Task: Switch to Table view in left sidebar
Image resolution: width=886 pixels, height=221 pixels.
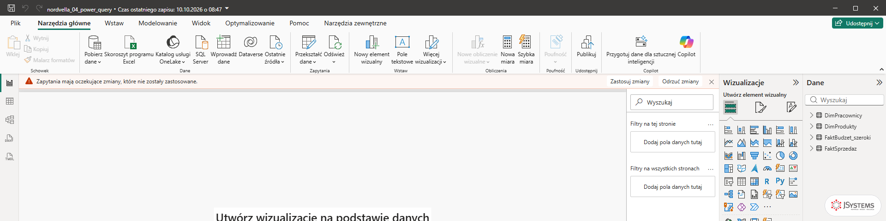Action: point(10,101)
